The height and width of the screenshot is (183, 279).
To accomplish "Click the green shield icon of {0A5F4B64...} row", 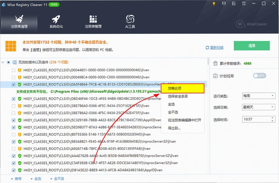I will (x=20, y=84).
